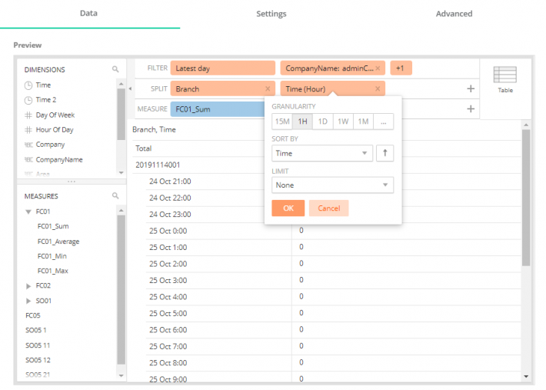The width and height of the screenshot is (546, 390).
Task: Set granularity to 1H
Action: tap(302, 122)
